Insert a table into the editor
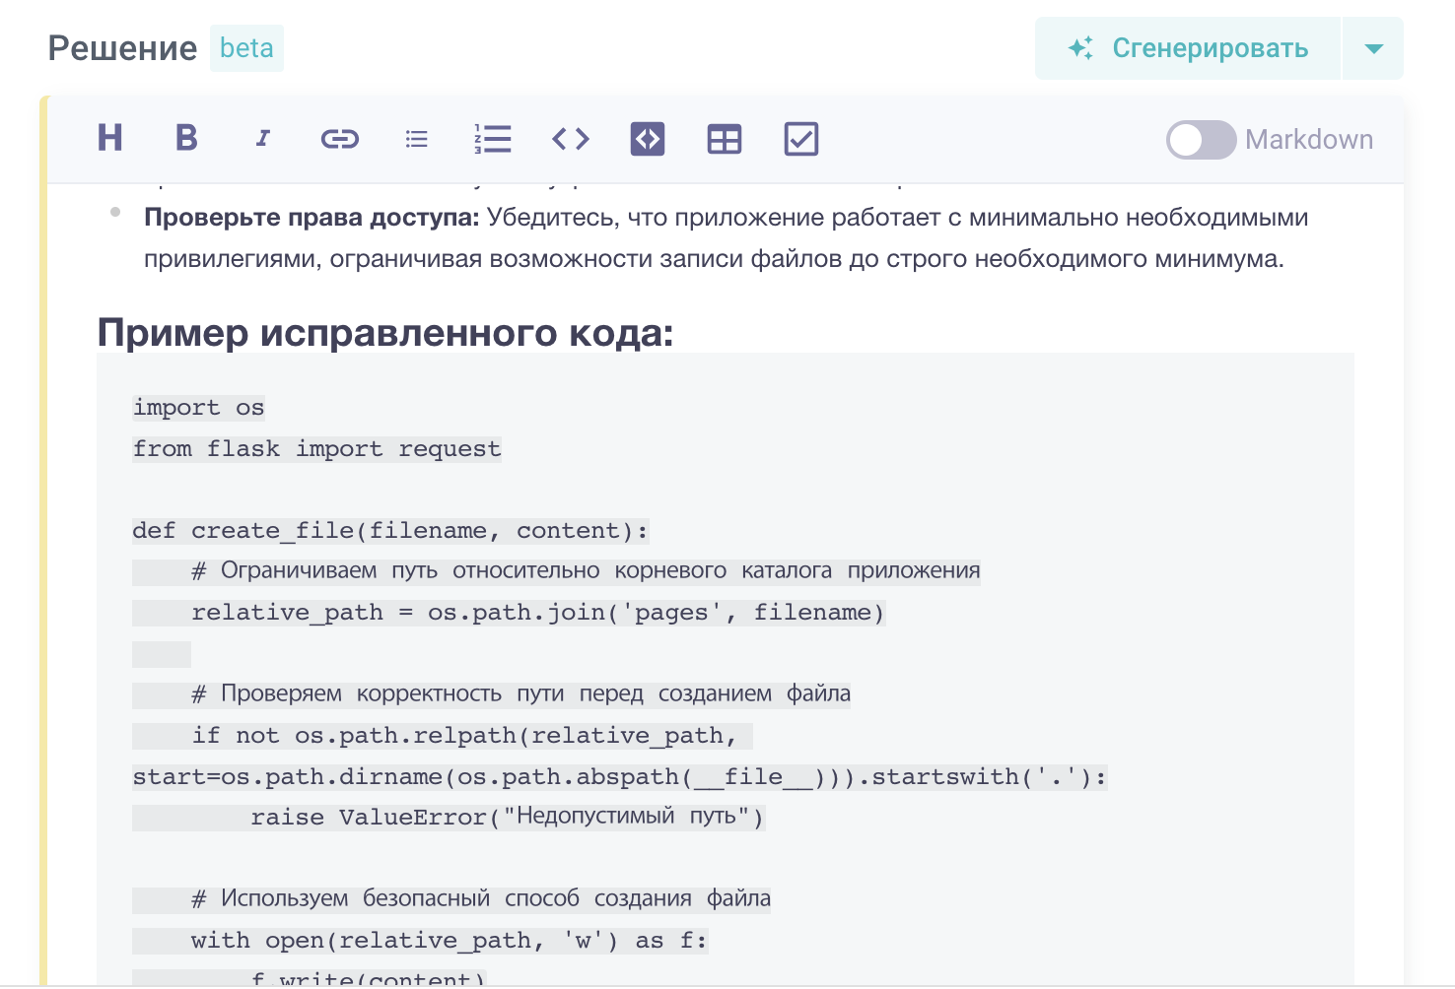 [x=725, y=139]
